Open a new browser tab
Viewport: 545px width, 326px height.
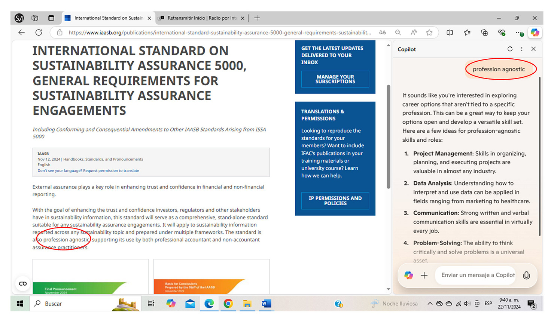tap(257, 18)
